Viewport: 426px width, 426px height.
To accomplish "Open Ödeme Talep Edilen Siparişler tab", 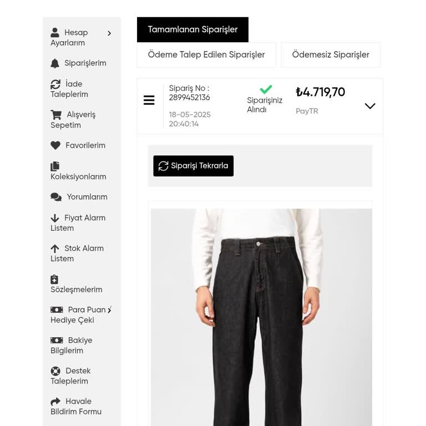I will click(x=206, y=55).
